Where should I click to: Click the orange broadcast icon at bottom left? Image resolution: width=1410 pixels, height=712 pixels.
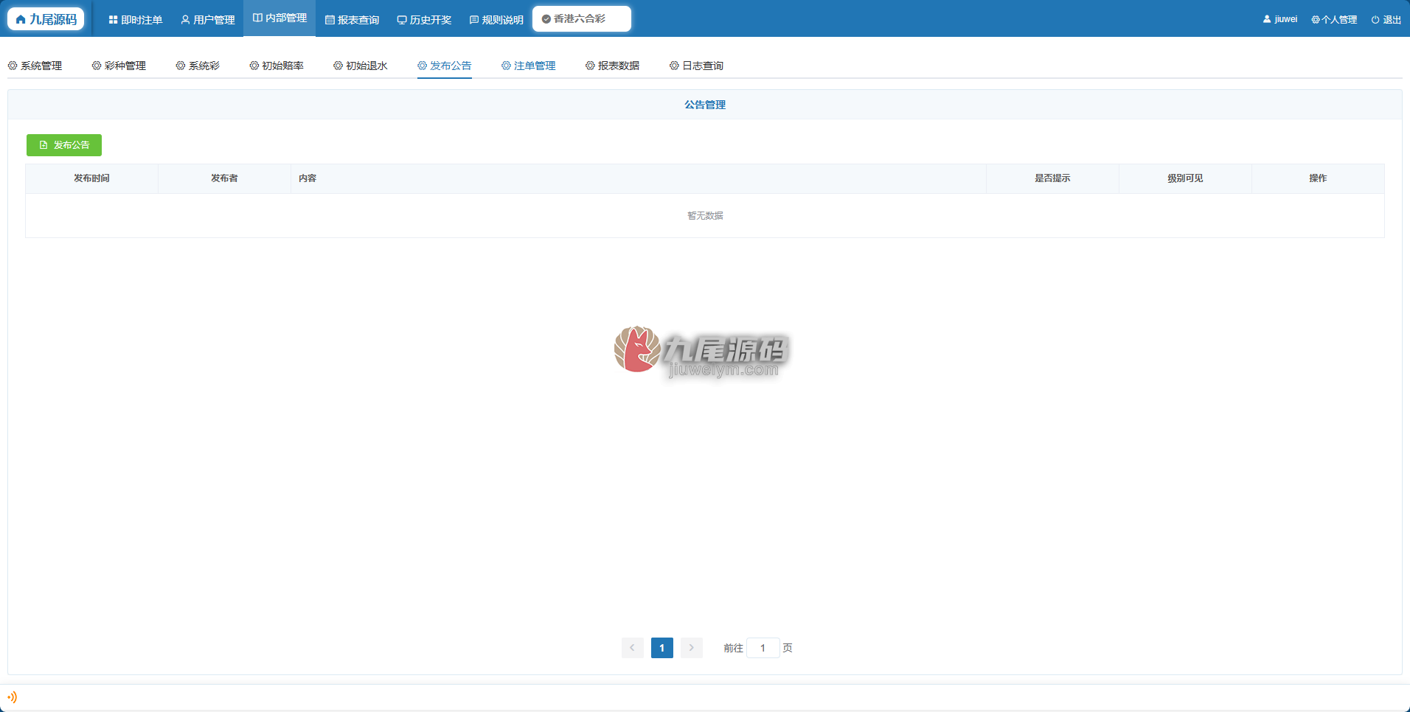click(12, 697)
